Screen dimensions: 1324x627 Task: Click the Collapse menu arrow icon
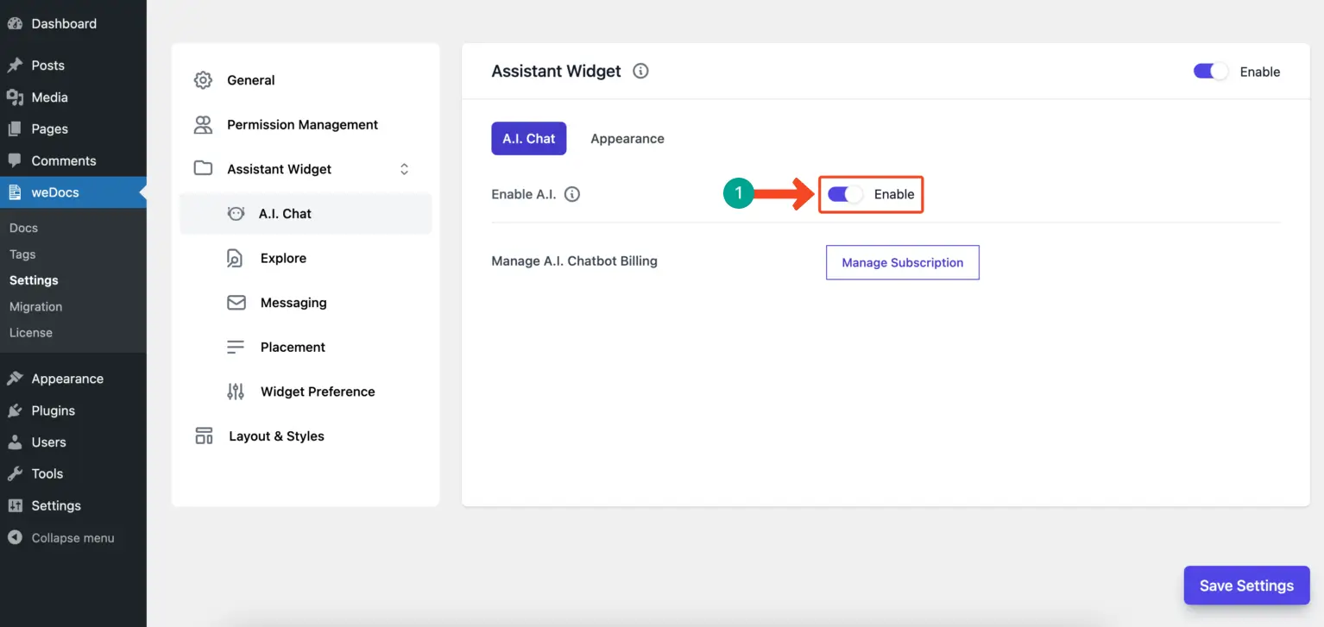(15, 537)
